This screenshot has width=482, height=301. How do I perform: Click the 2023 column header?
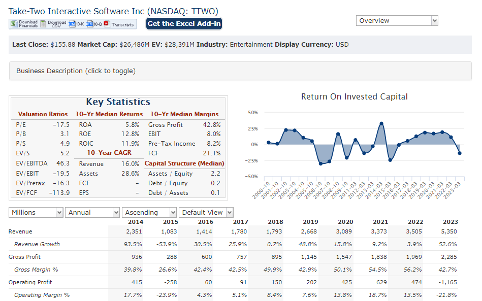click(x=450, y=222)
